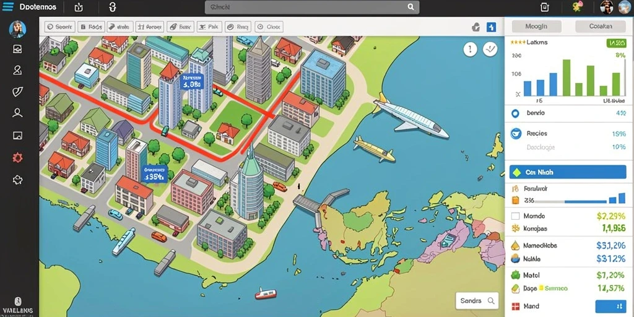Open the hamburger menu at top left
The height and width of the screenshot is (317, 634).
coord(7,7)
